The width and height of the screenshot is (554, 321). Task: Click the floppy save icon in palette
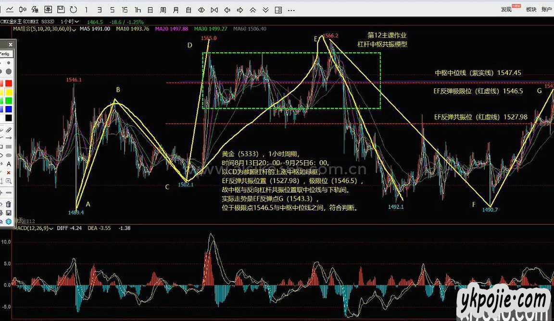click(9, 213)
